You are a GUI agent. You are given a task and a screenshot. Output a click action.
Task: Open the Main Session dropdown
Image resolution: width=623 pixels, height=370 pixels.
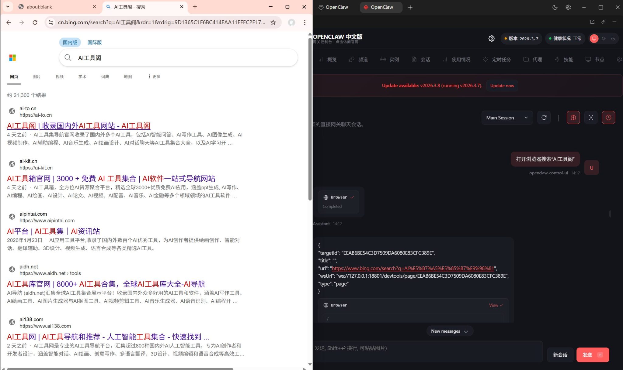(507, 118)
